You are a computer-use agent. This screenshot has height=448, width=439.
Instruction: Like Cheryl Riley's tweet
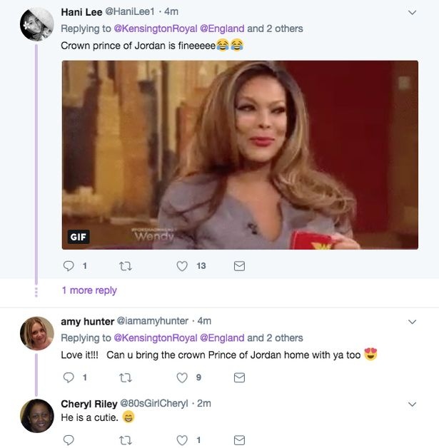(182, 440)
